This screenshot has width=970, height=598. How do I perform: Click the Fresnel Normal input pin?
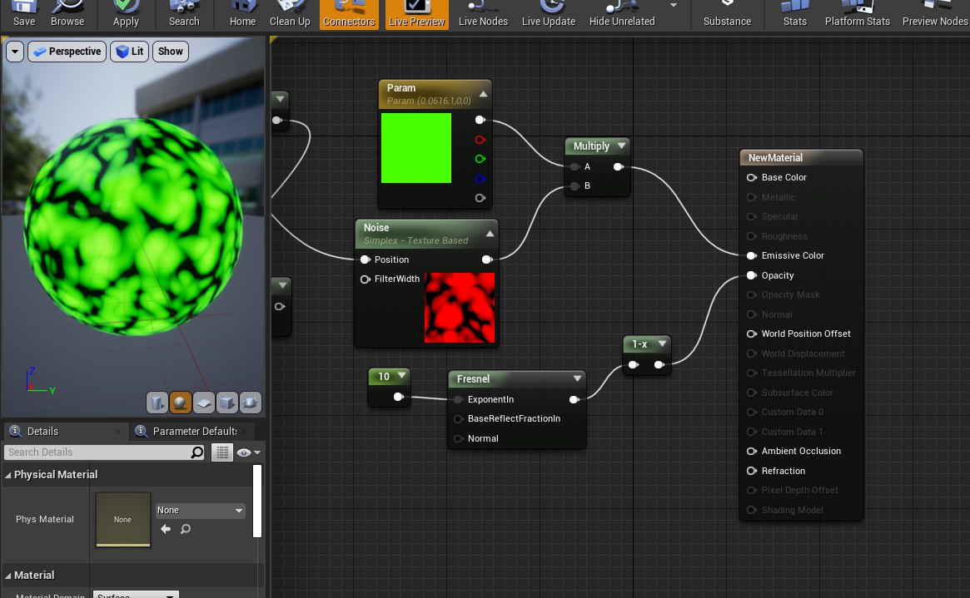tap(459, 438)
